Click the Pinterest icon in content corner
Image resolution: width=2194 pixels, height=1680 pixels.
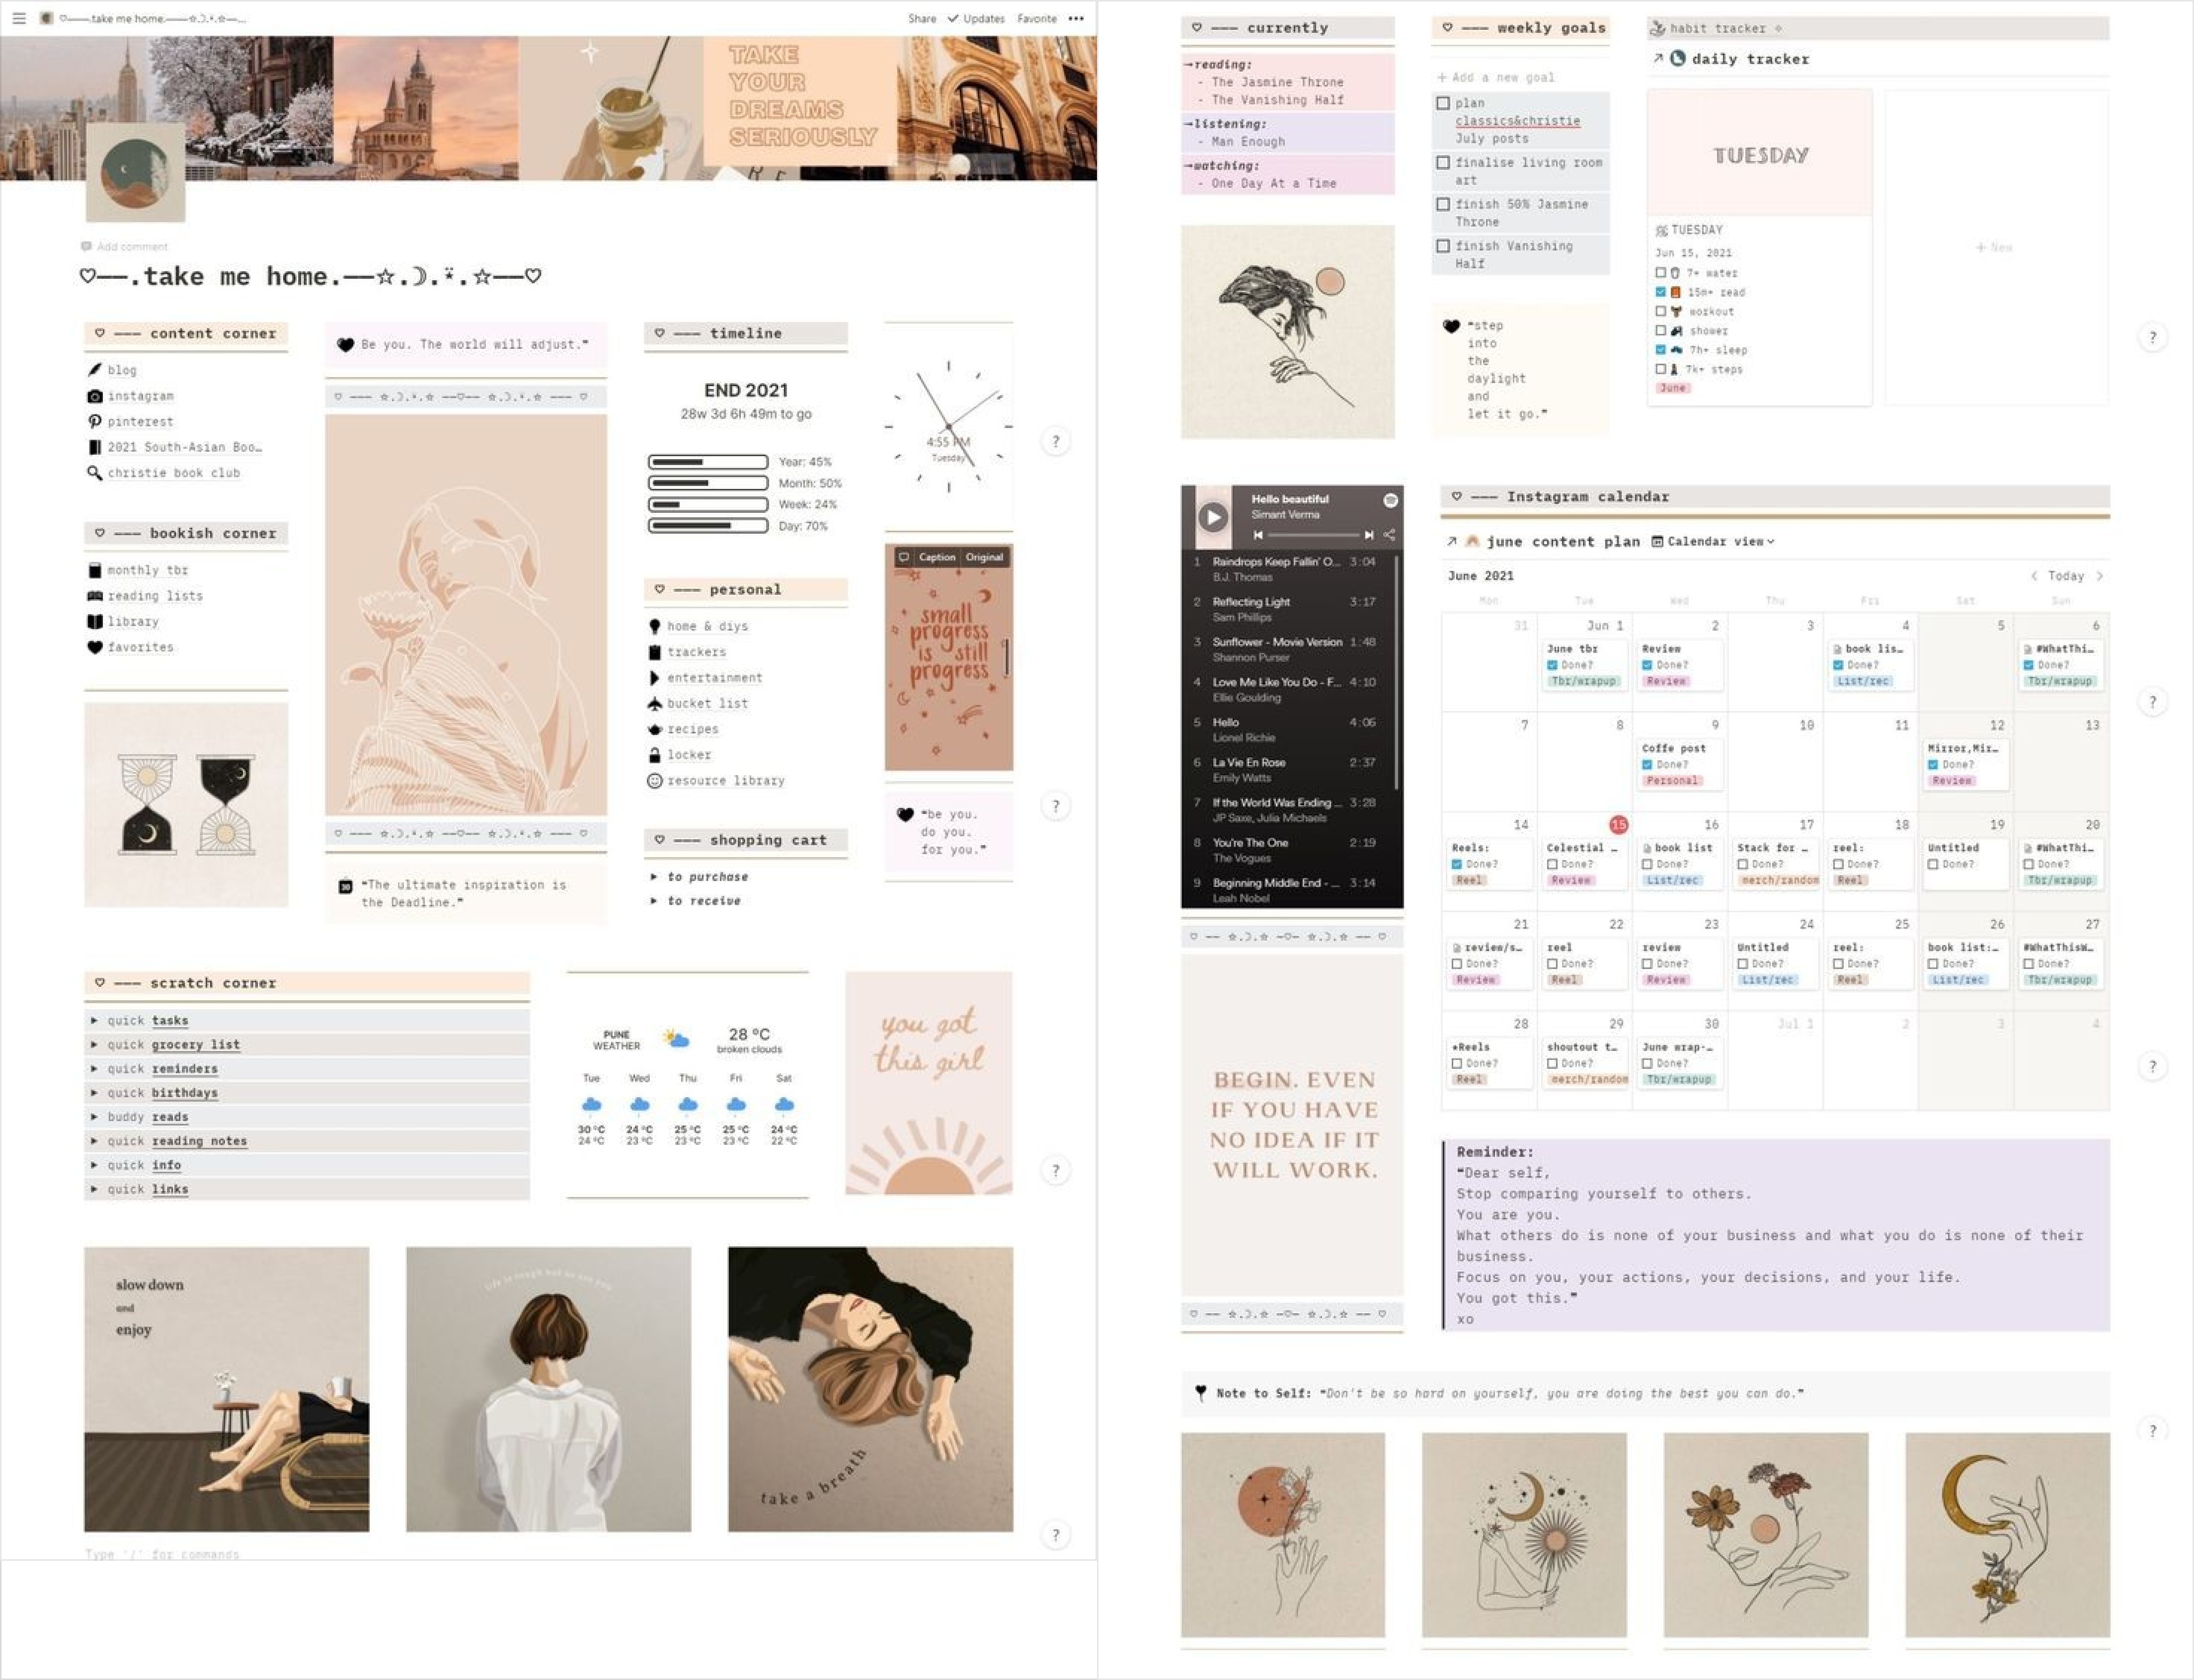(x=95, y=421)
